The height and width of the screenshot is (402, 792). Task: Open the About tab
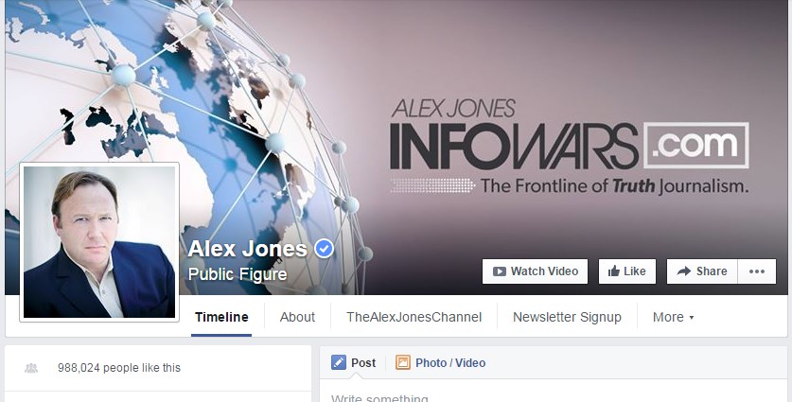tap(297, 317)
